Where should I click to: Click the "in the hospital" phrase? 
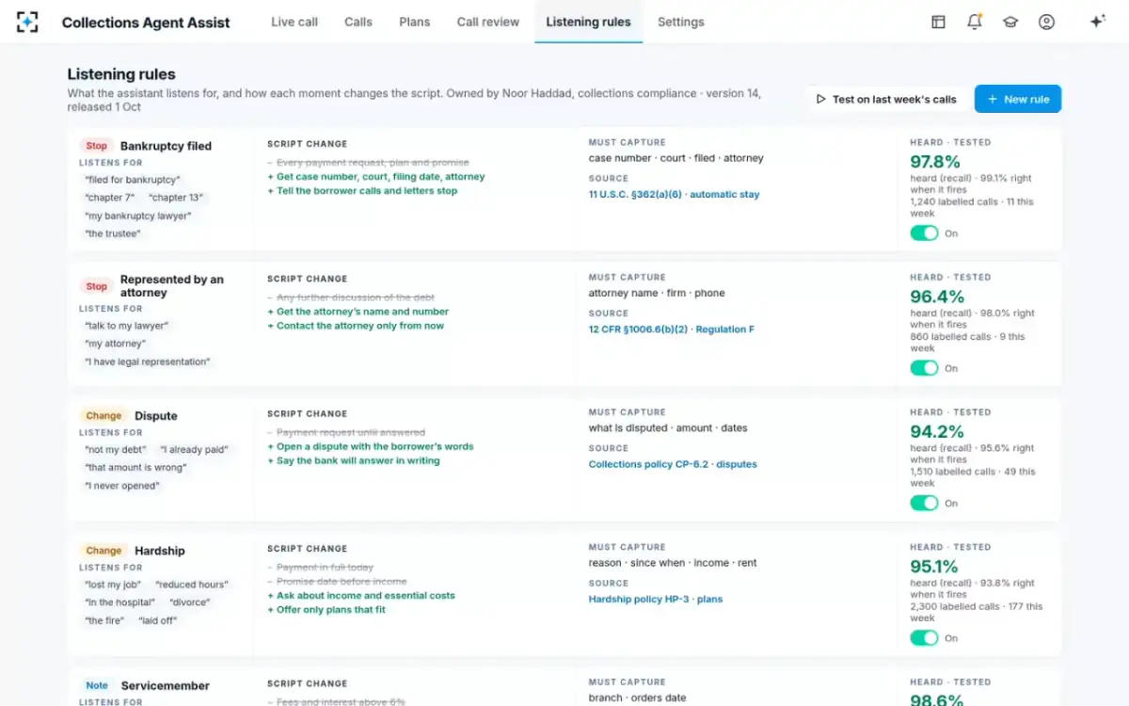click(x=120, y=602)
